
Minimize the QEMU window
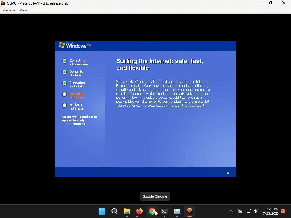click(x=258, y=3)
